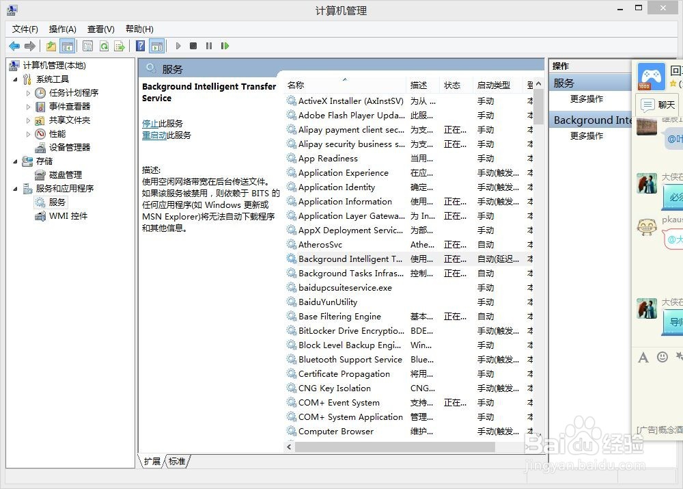This screenshot has height=489, width=683.
Task: Open Disk Management (磁盘管理) node
Action: (x=65, y=175)
